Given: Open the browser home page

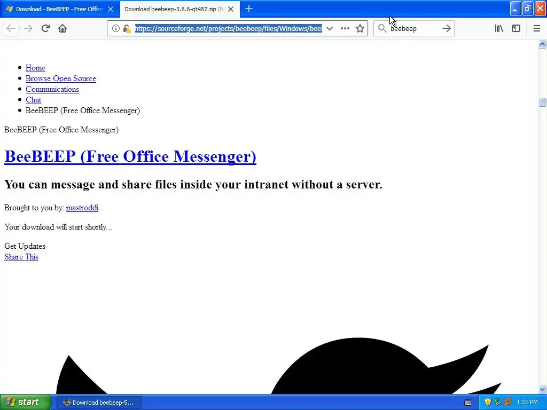Looking at the screenshot, I should pos(62,28).
